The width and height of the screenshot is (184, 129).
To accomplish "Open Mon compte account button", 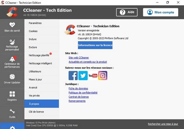I will (x=160, y=12).
